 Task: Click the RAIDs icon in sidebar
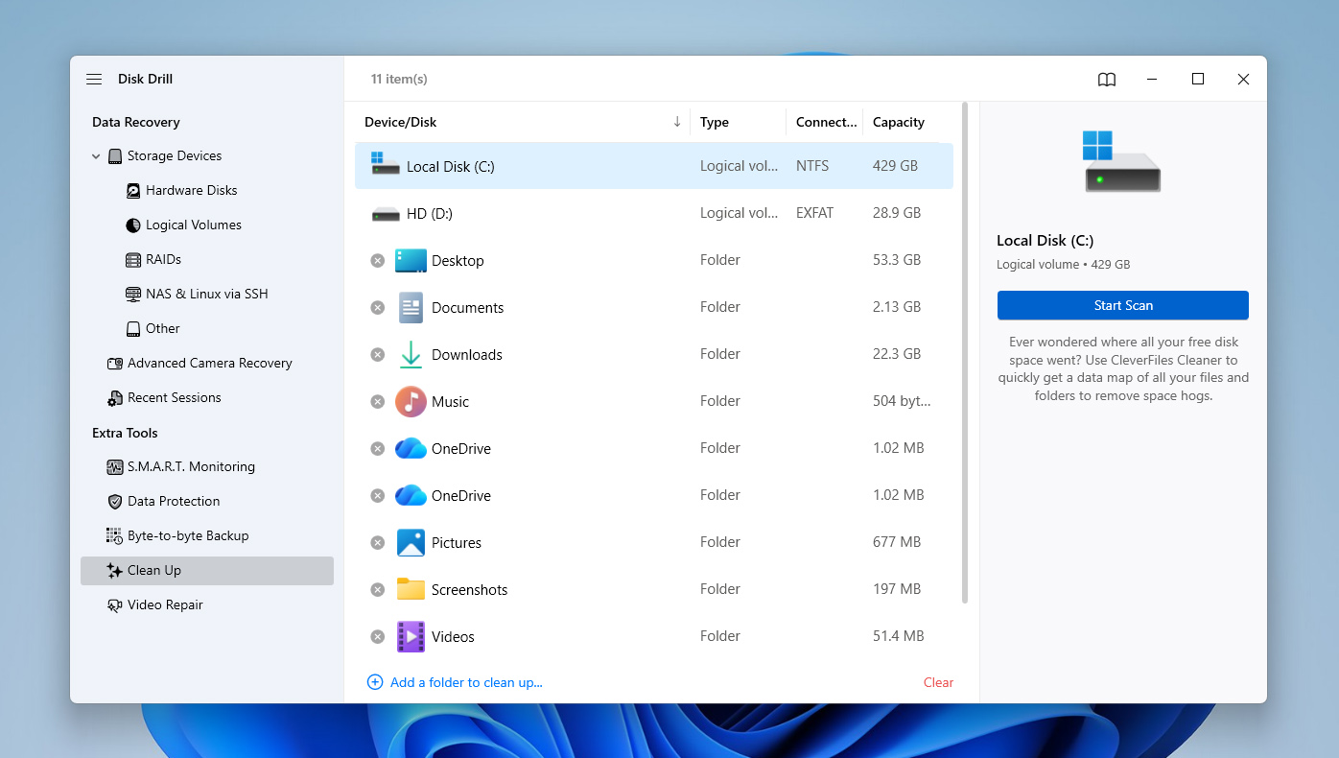click(x=133, y=260)
